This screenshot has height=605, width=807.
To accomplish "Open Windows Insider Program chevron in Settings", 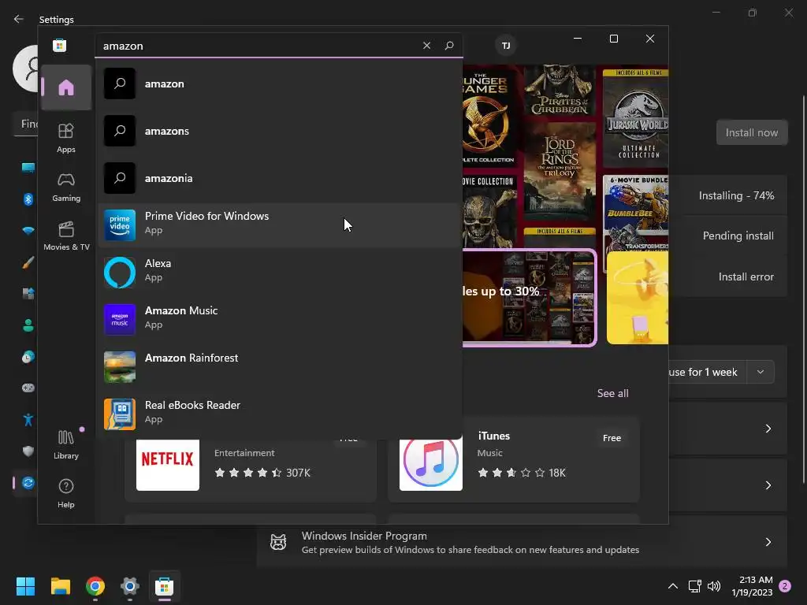I will (768, 542).
